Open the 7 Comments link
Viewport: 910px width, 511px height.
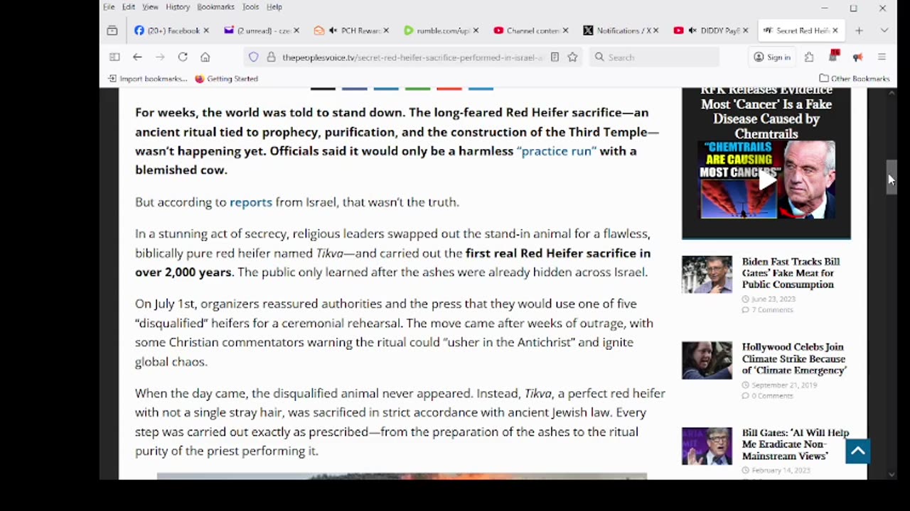tap(772, 310)
